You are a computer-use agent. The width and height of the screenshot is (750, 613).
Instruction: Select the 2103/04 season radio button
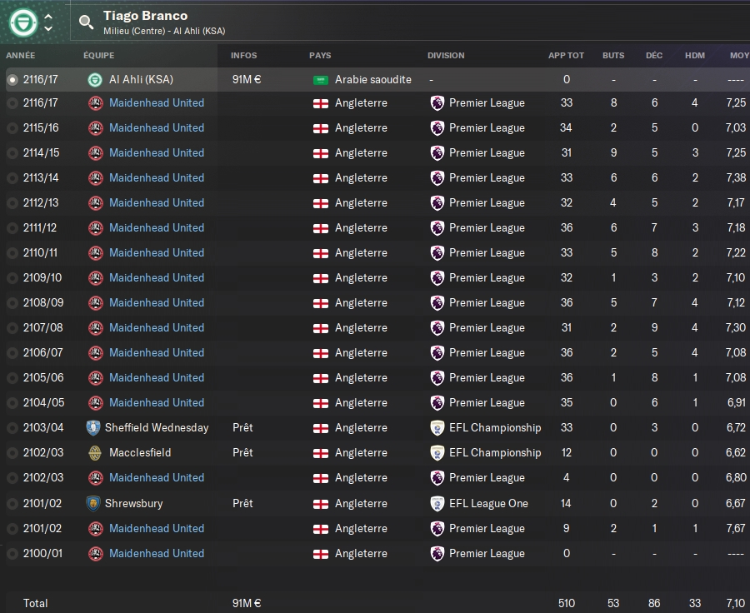(12, 428)
